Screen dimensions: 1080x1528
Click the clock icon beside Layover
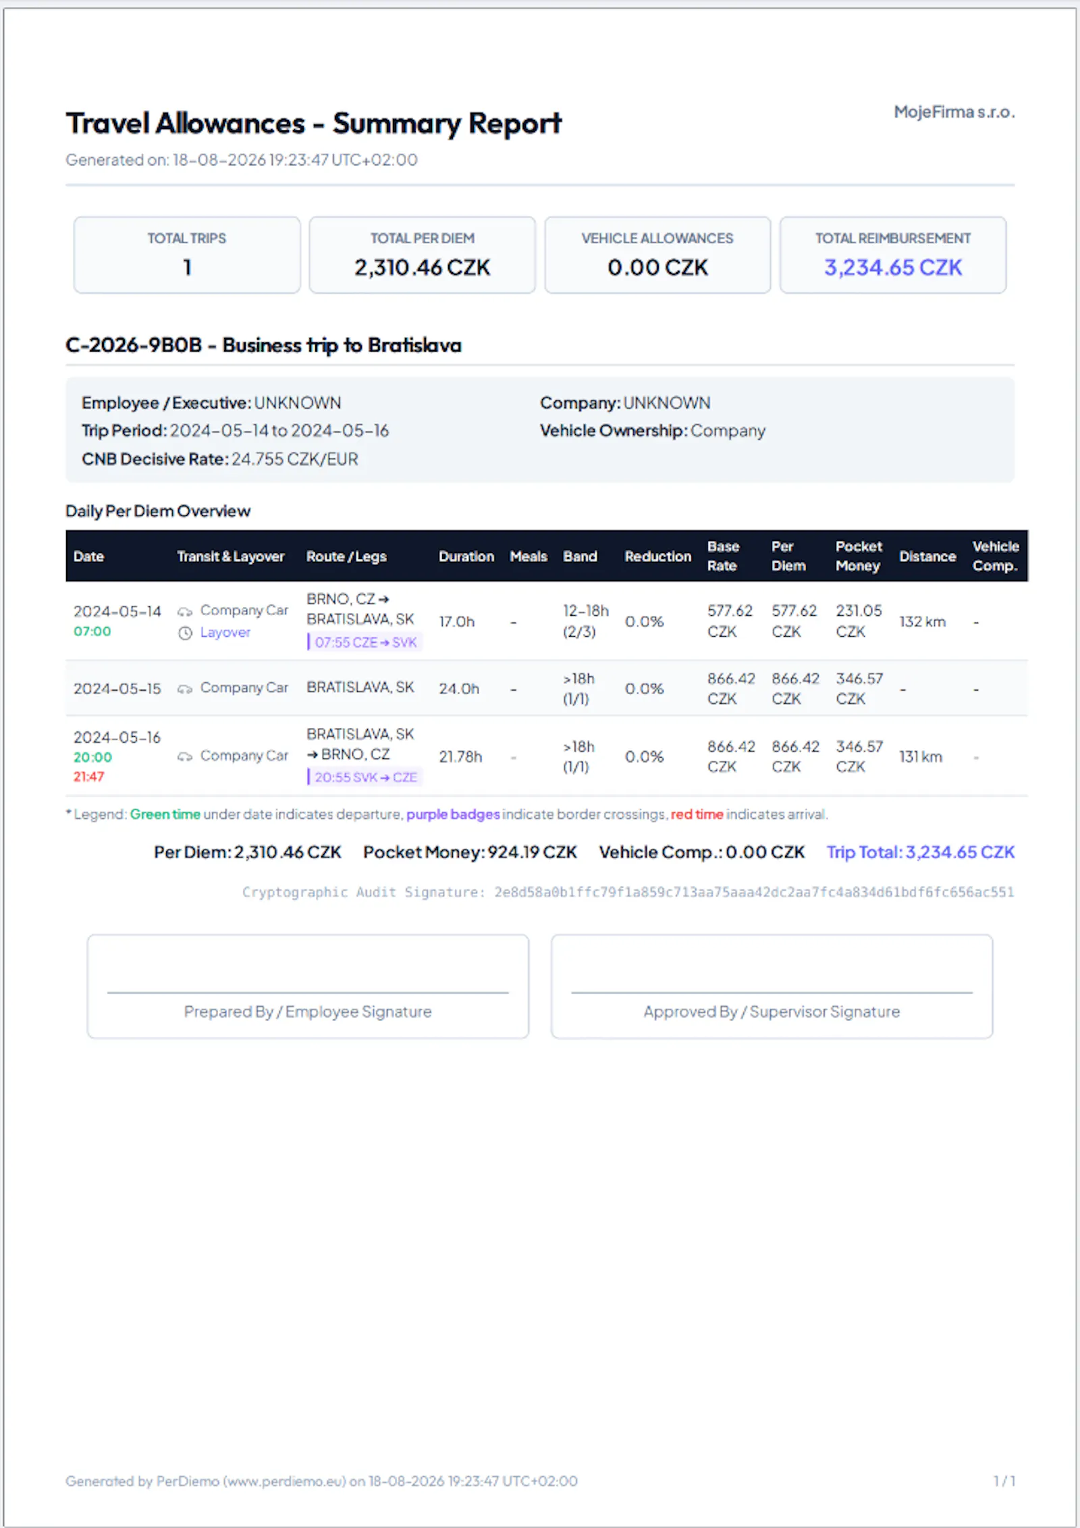[x=185, y=633]
